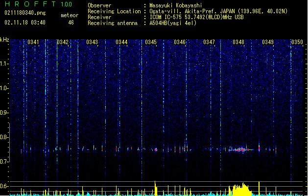
Task: Select the file name 0211180340.png
Action: (x=25, y=13)
